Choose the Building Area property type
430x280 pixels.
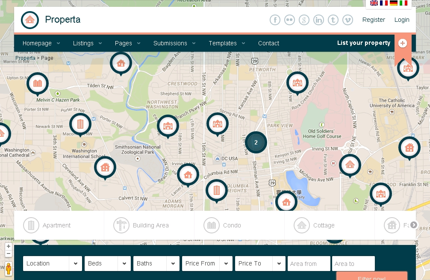pyautogui.click(x=142, y=225)
